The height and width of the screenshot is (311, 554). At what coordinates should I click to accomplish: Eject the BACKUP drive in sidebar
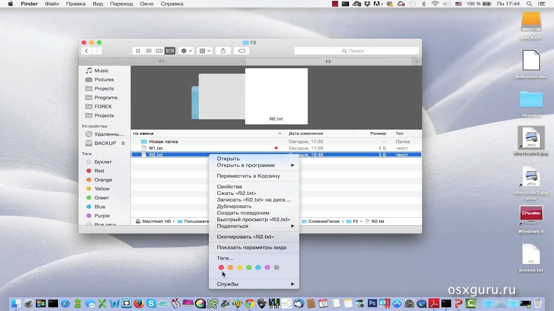pyautogui.click(x=123, y=143)
